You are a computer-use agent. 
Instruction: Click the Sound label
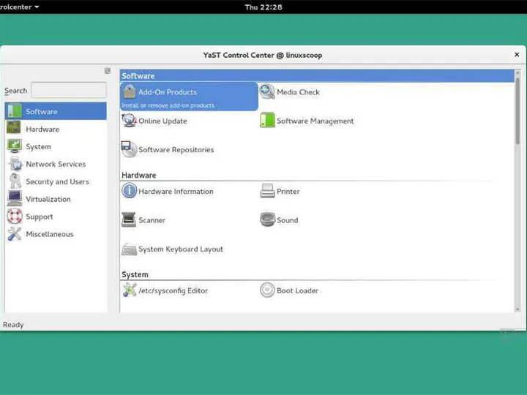click(x=288, y=220)
